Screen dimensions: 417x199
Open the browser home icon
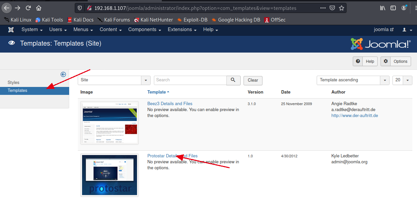pos(39,8)
